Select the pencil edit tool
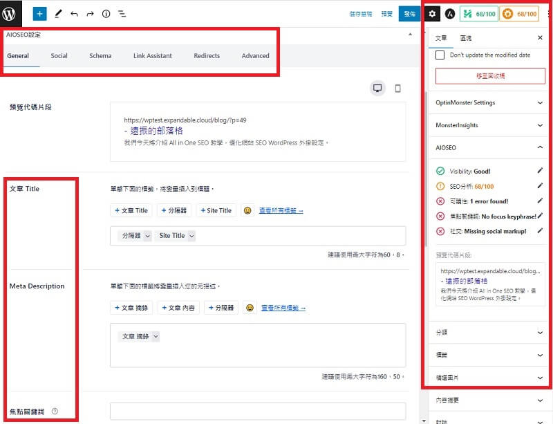This screenshot has width=553, height=424. point(58,14)
